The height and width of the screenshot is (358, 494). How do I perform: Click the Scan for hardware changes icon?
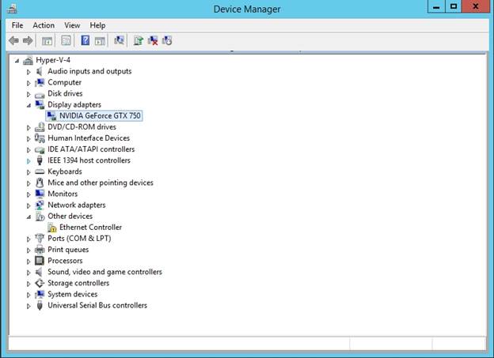point(120,40)
